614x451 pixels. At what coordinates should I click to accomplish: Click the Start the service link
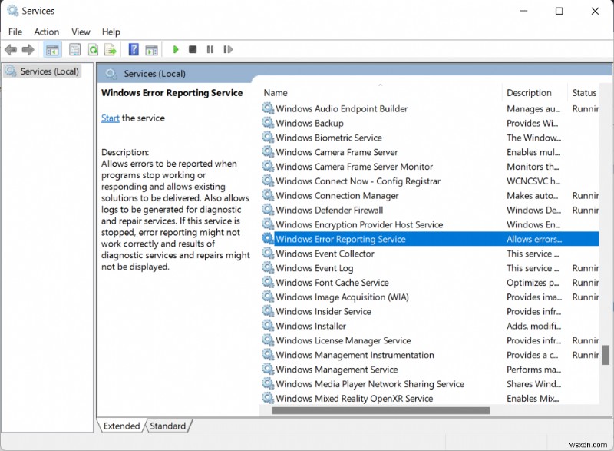110,118
